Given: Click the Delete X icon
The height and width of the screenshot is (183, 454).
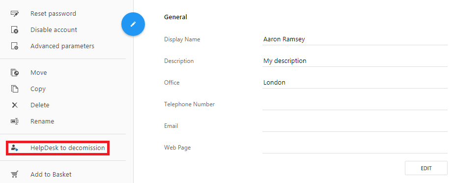Looking at the screenshot, I should [15, 105].
